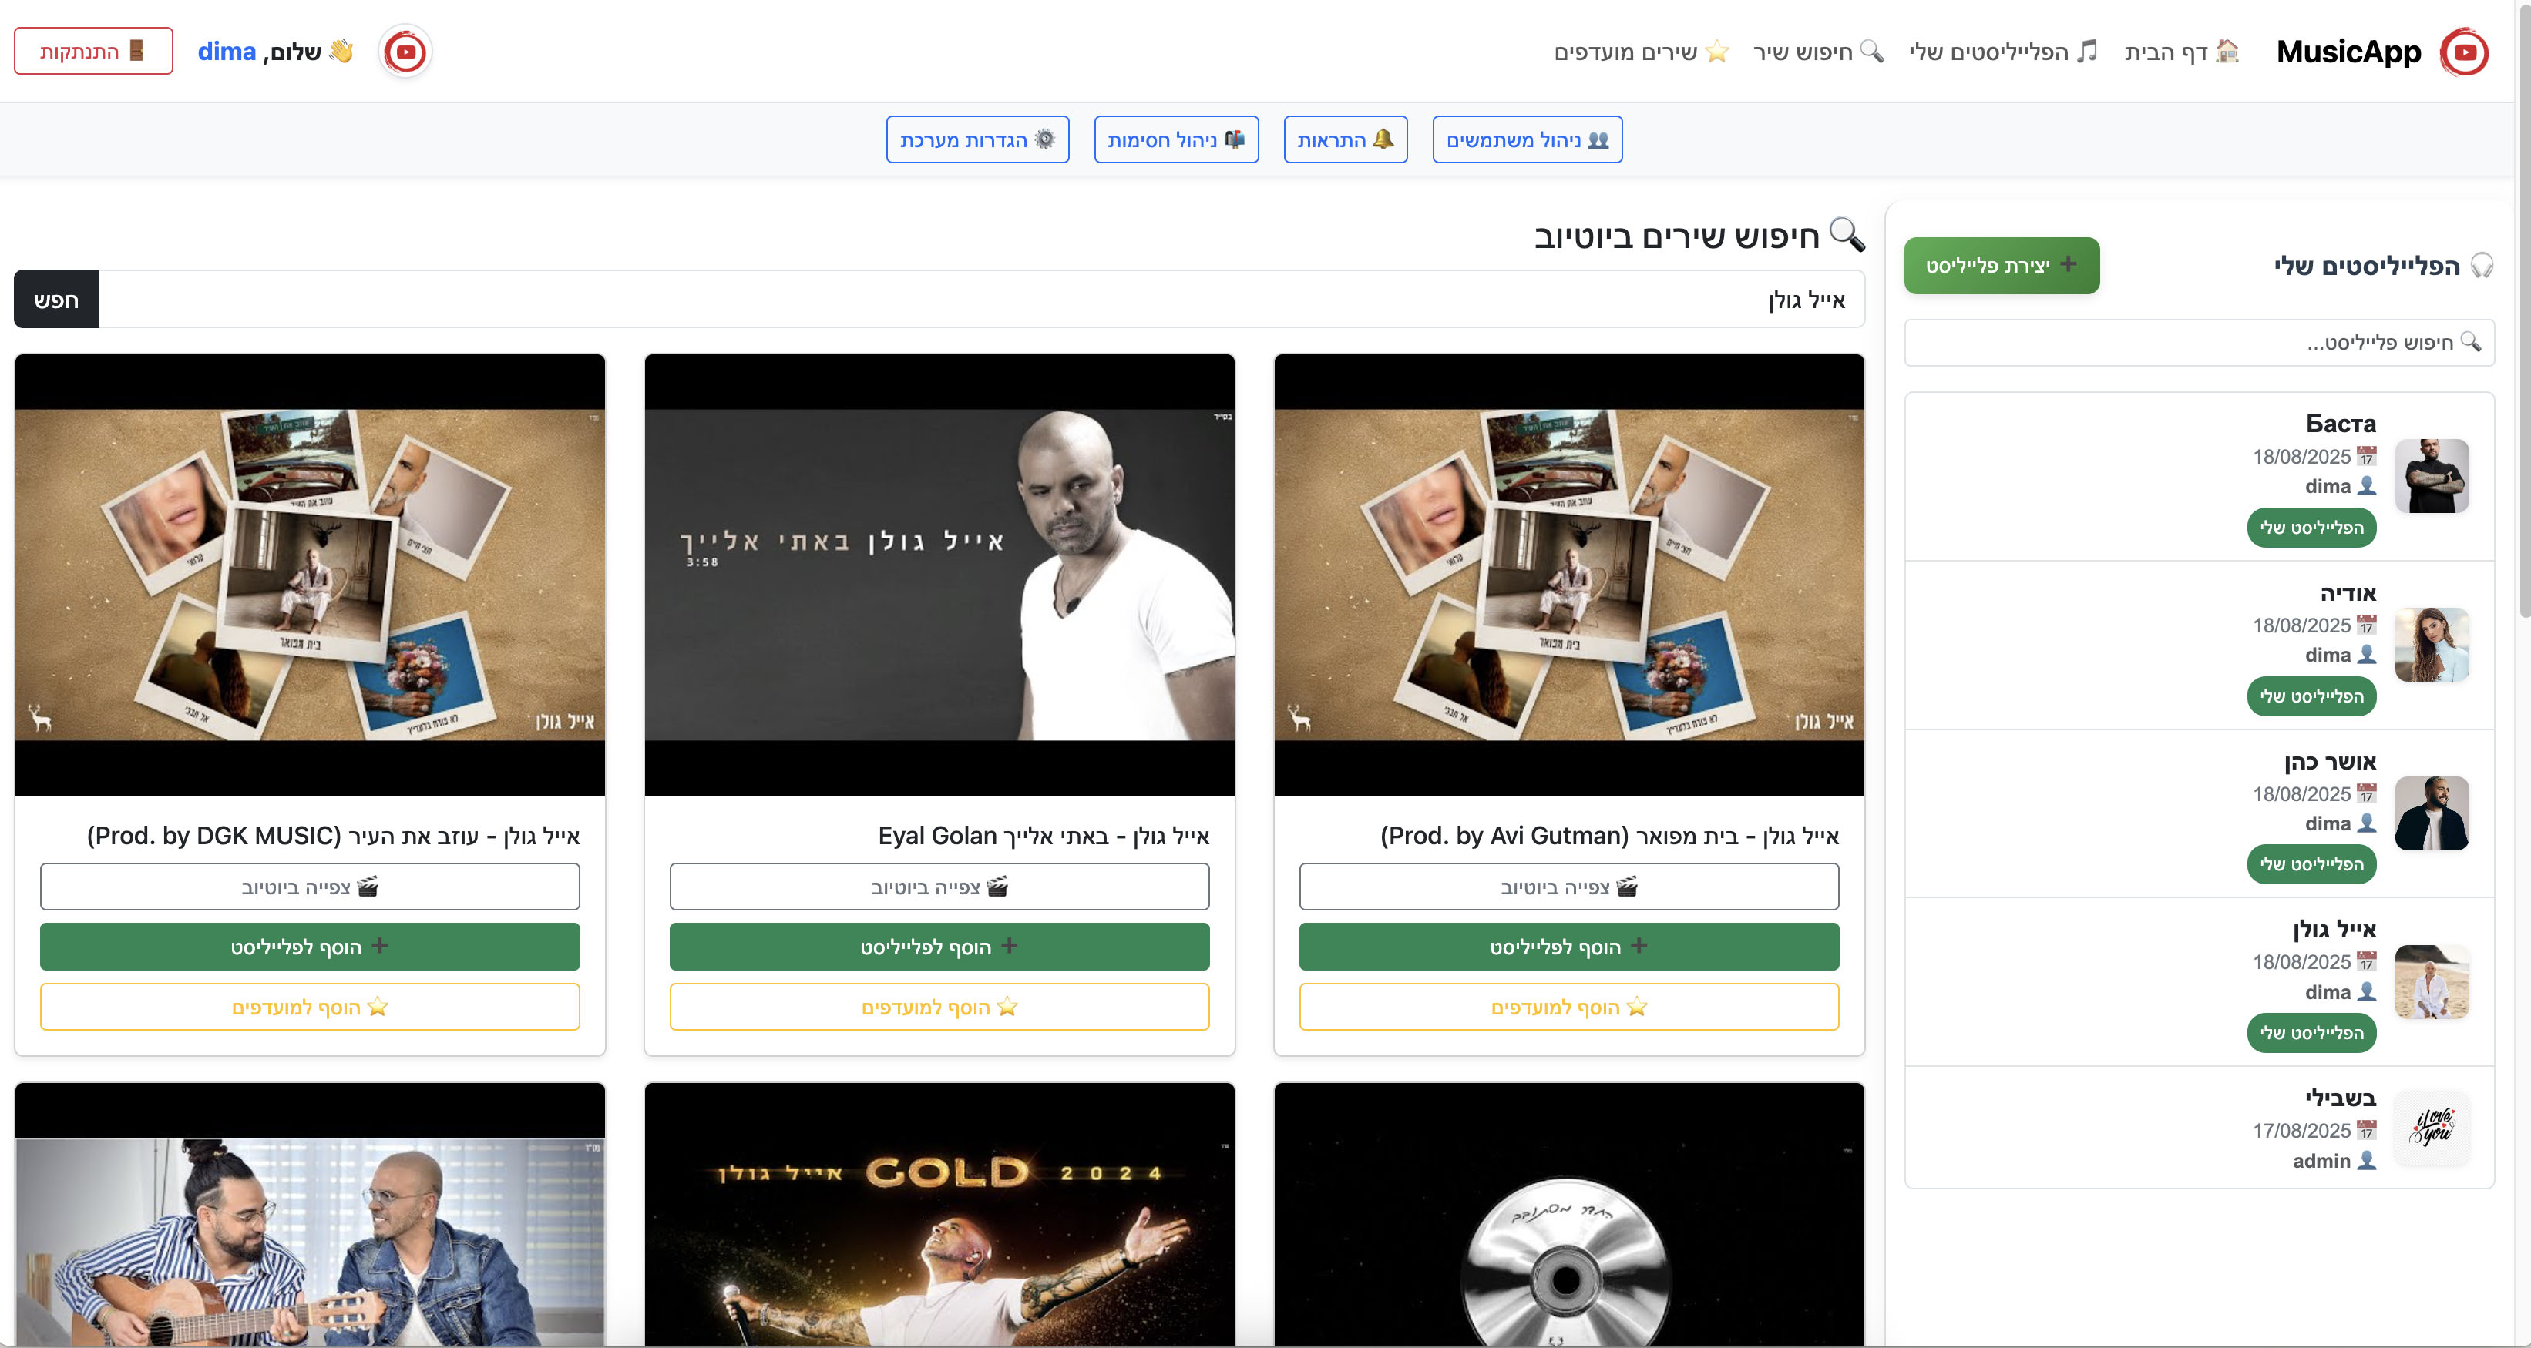
Task: Click ניהול משתמשים admin button
Action: [1527, 139]
